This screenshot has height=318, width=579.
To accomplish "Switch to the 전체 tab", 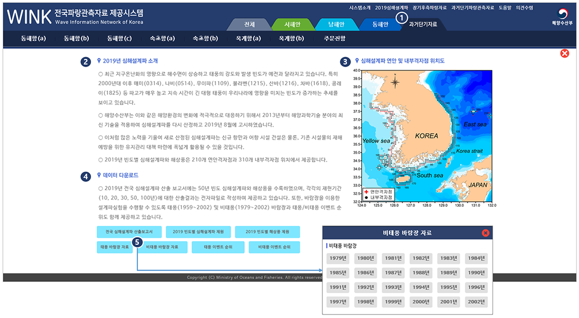I will point(249,24).
